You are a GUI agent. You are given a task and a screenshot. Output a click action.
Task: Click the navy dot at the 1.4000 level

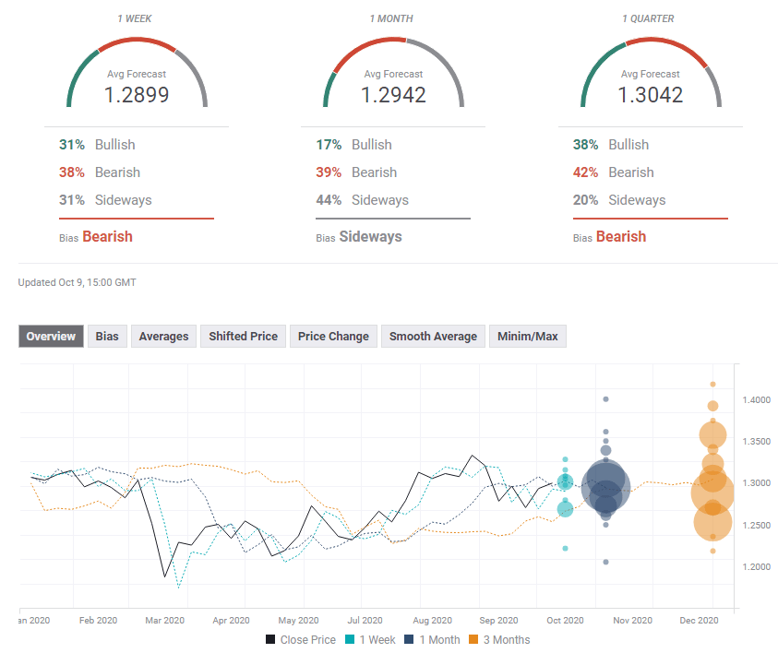pos(605,399)
